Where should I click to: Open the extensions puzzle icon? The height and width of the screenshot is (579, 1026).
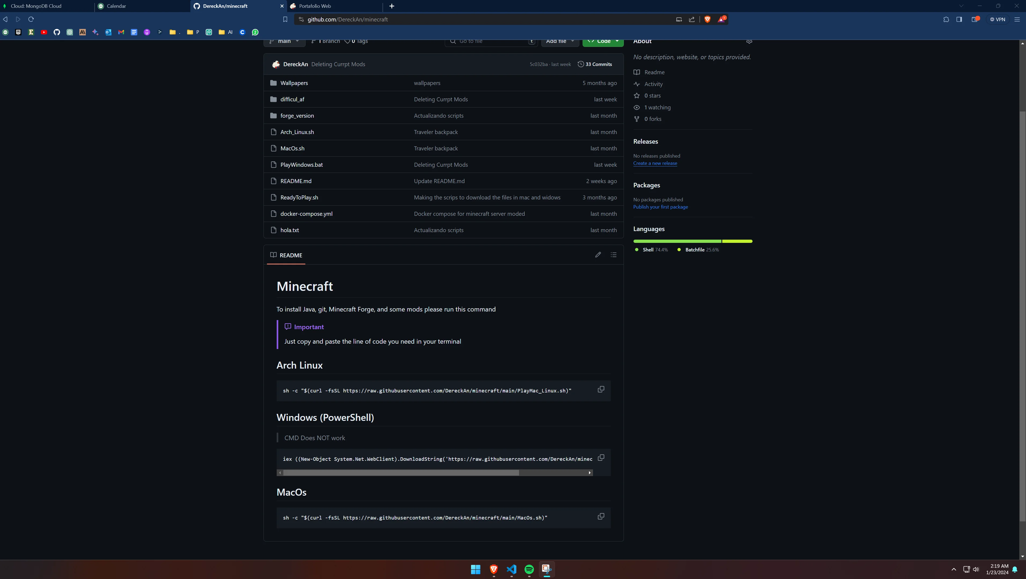[x=946, y=19]
